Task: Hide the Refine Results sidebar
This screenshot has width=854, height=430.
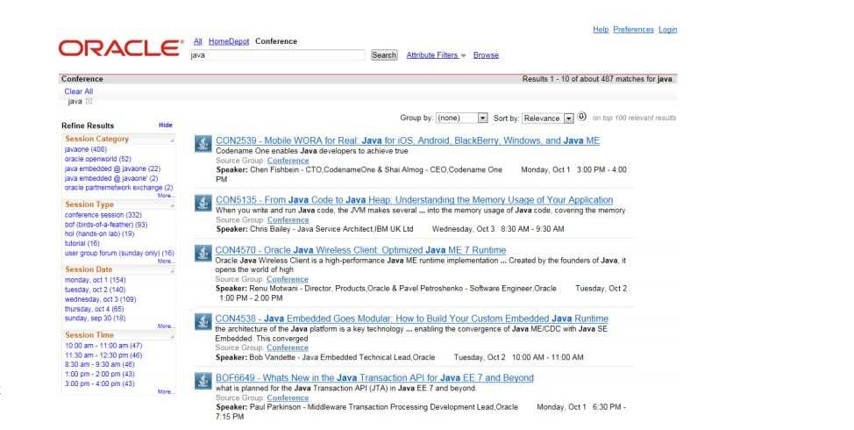Action: [165, 125]
